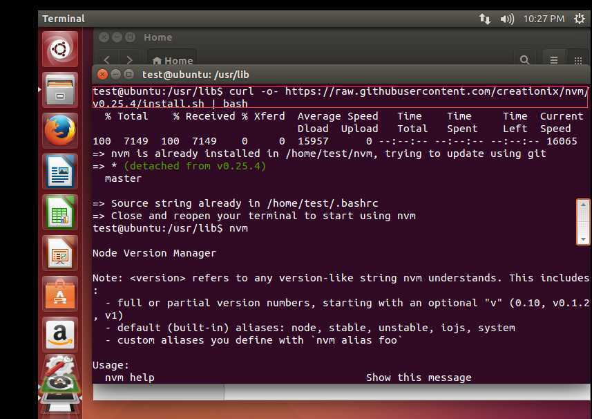
Task: Click 'nvm is already installed' line
Action: click(x=319, y=153)
